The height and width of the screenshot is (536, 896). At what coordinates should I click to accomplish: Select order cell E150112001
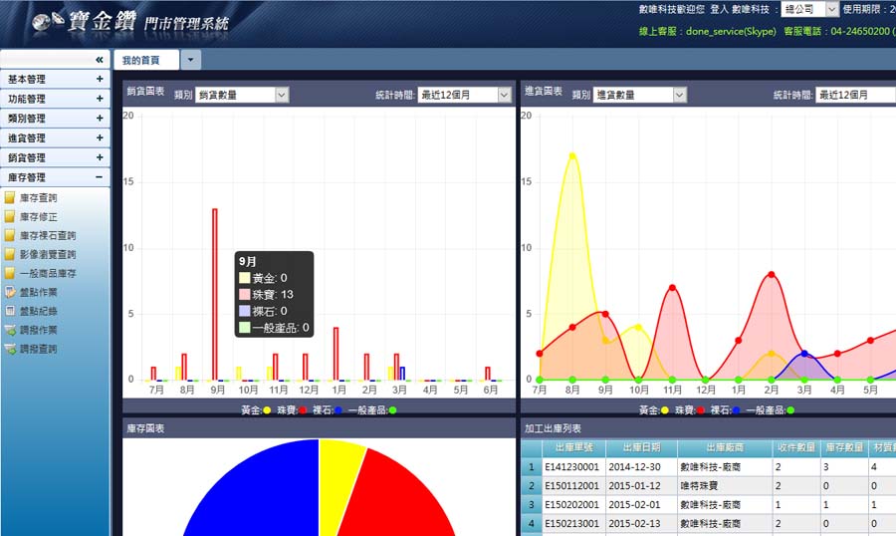coord(573,485)
